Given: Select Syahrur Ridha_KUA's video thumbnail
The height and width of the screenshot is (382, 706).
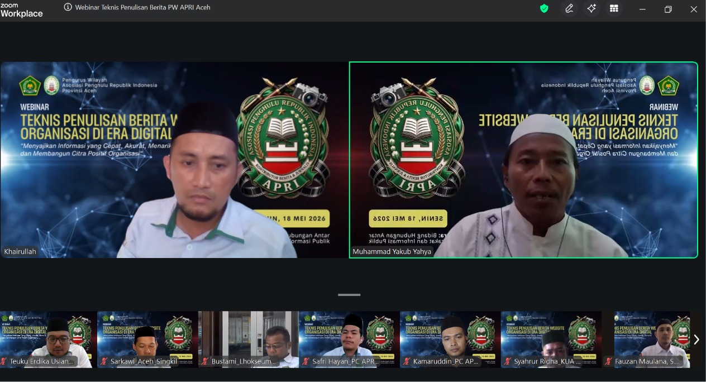Looking at the screenshot, I should coord(551,340).
